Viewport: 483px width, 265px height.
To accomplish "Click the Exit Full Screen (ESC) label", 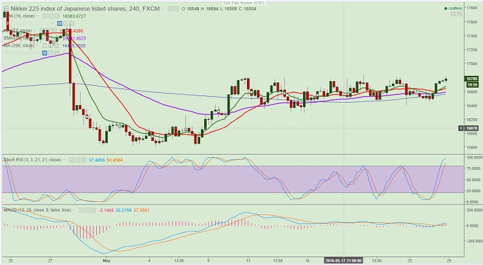I will [244, 3].
